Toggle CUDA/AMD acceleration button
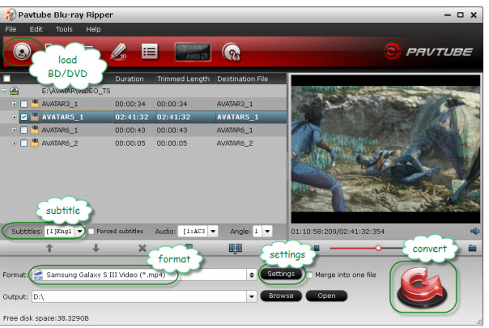This screenshot has width=489, height=328. [x=193, y=52]
